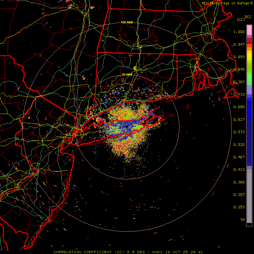Click the 0.947 legend value
Viewport: 254px width, 254px height.
239,44
